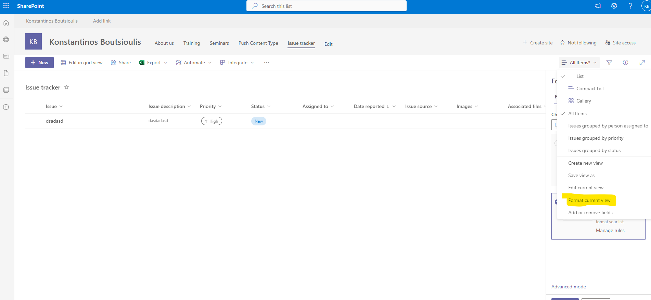Click the Share toolbar button

tap(121, 63)
